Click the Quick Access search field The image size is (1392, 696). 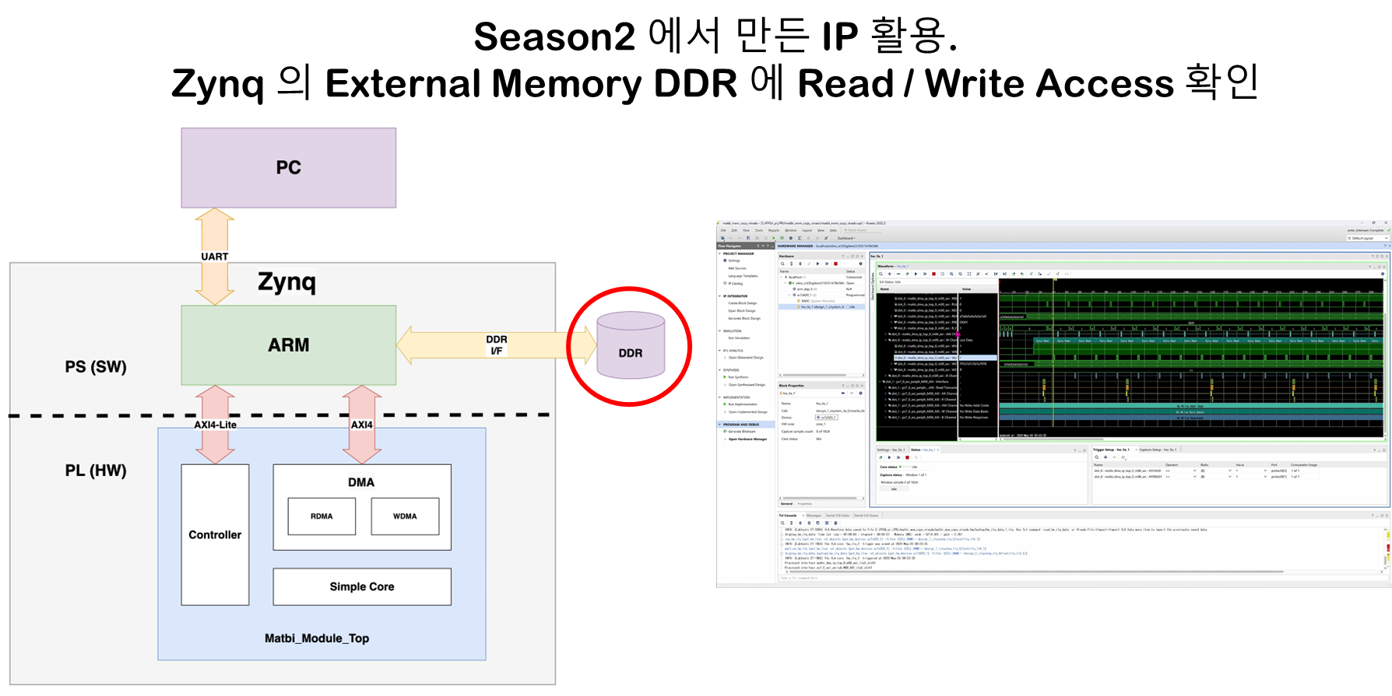coord(863,230)
